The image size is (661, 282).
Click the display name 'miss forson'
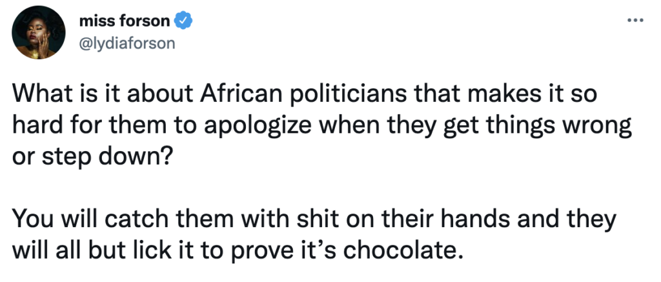[125, 21]
